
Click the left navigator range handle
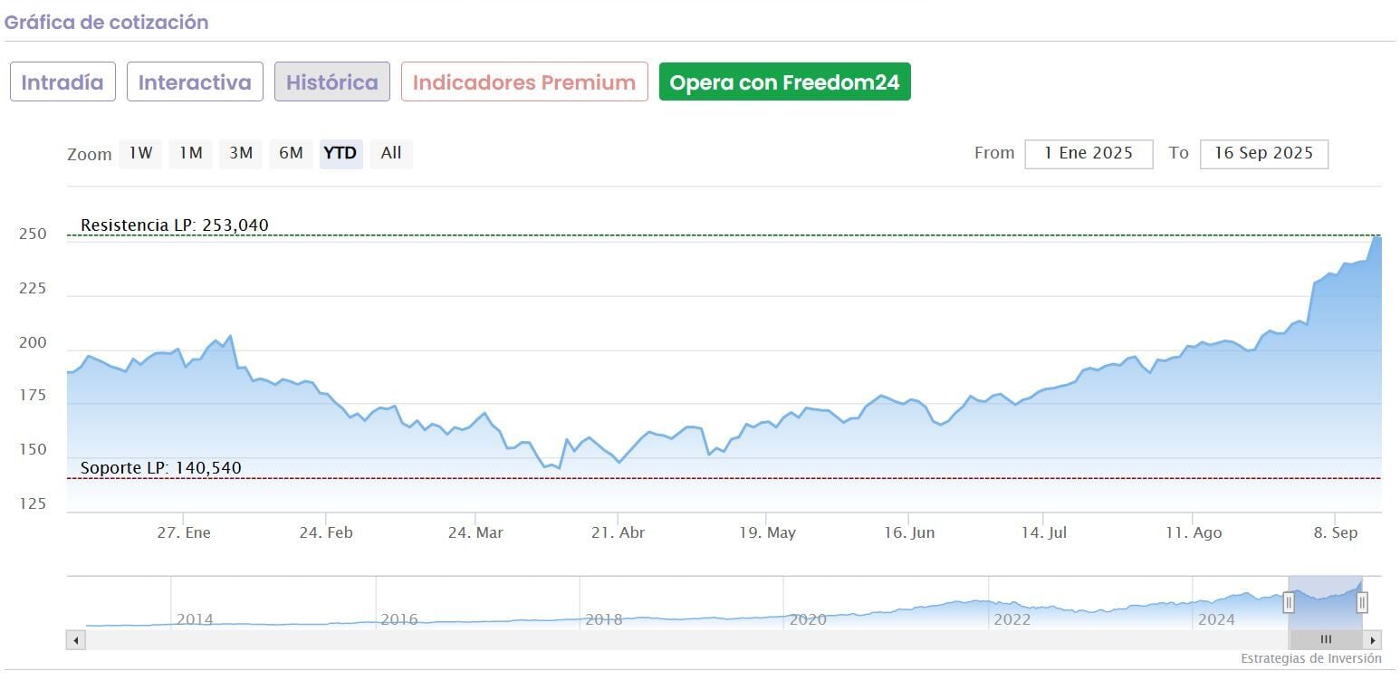tap(1289, 602)
